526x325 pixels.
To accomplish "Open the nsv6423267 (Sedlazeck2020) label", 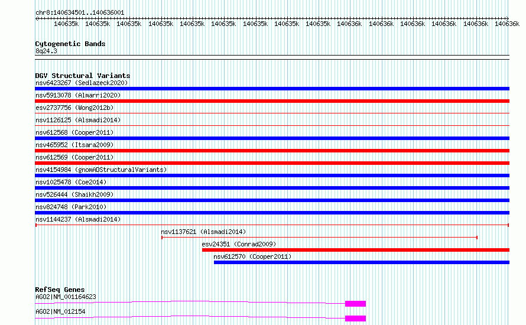I will [x=82, y=83].
